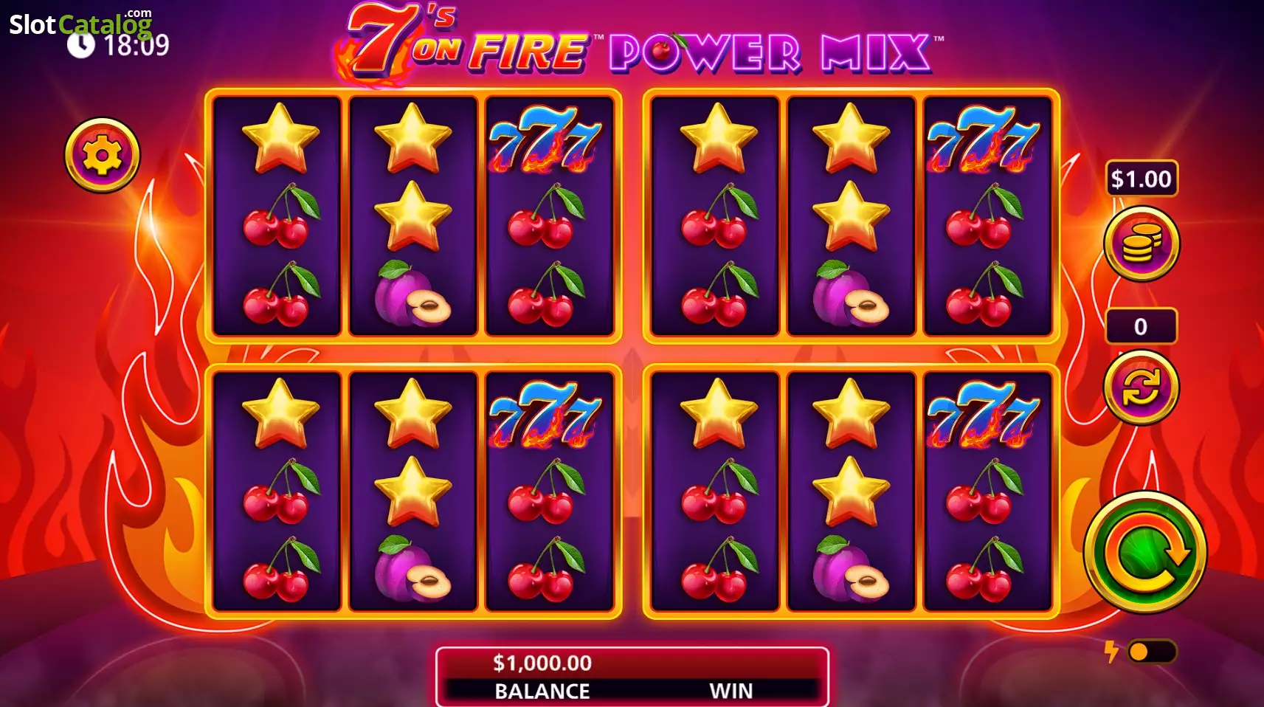Click the $1,000.00 balance amount
The height and width of the screenshot is (707, 1264).
pyautogui.click(x=542, y=663)
